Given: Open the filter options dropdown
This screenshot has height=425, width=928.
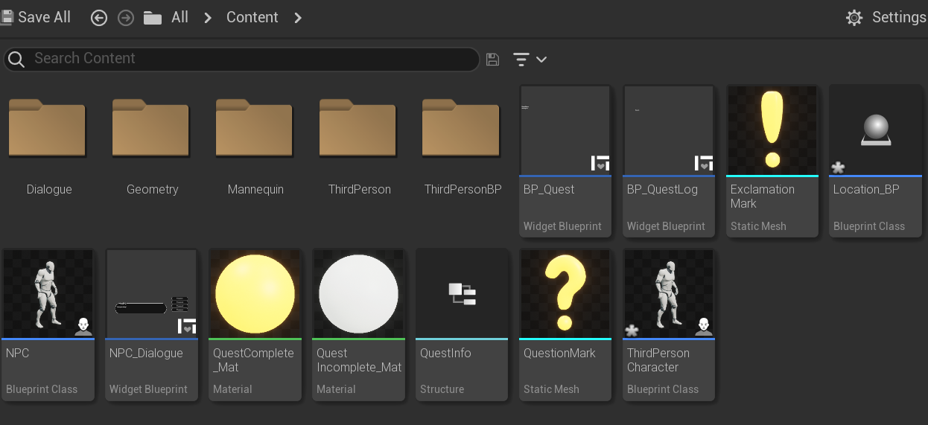Looking at the screenshot, I should 530,60.
